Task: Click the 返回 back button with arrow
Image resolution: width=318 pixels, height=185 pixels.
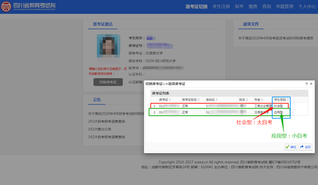Action: [x=305, y=147]
